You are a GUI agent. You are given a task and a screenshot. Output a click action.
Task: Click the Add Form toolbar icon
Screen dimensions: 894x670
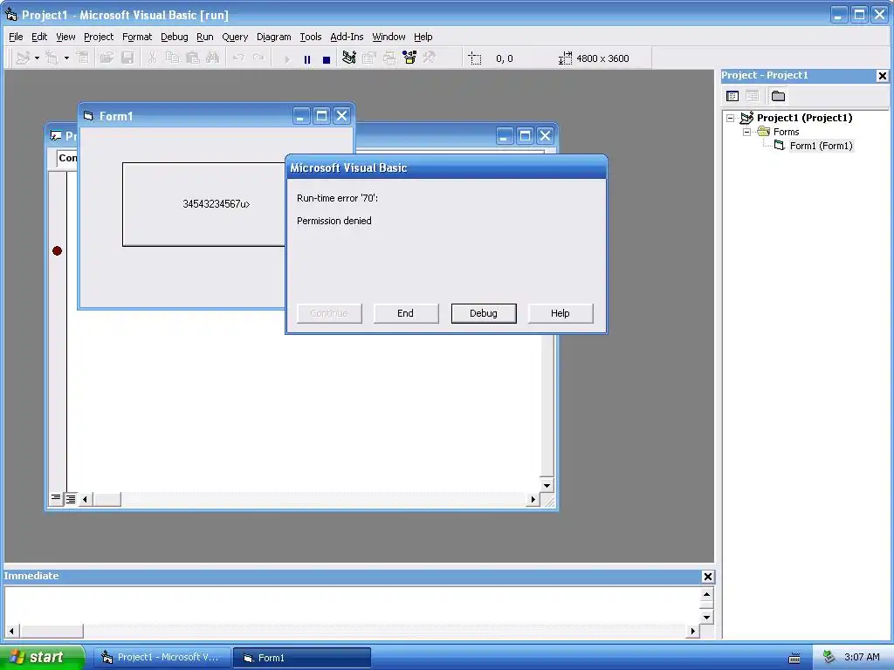[x=52, y=58]
